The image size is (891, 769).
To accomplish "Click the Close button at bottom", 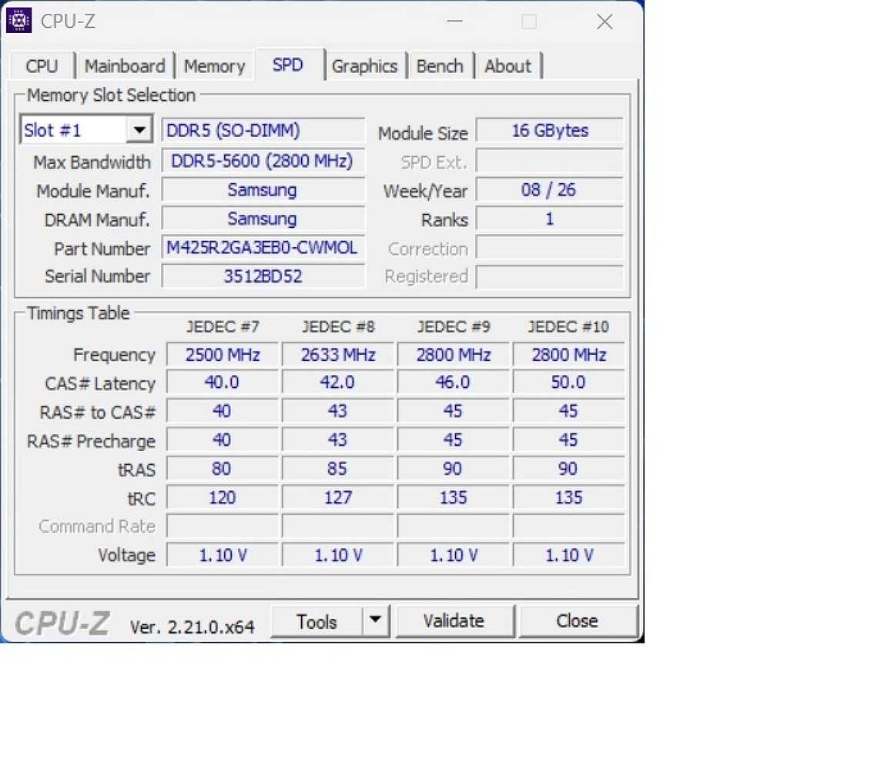I will 578,620.
